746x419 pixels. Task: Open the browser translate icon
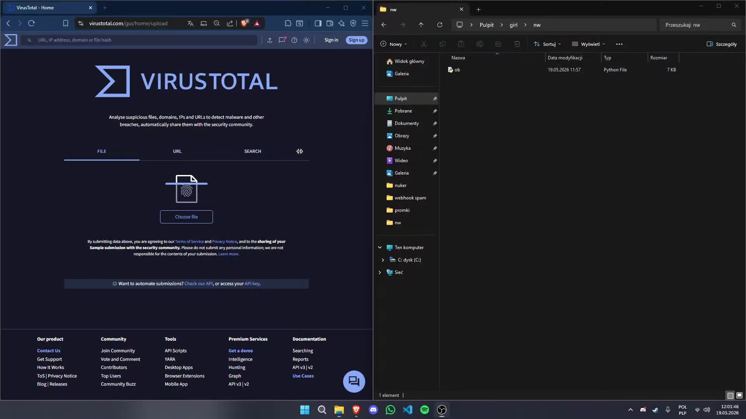click(x=190, y=23)
